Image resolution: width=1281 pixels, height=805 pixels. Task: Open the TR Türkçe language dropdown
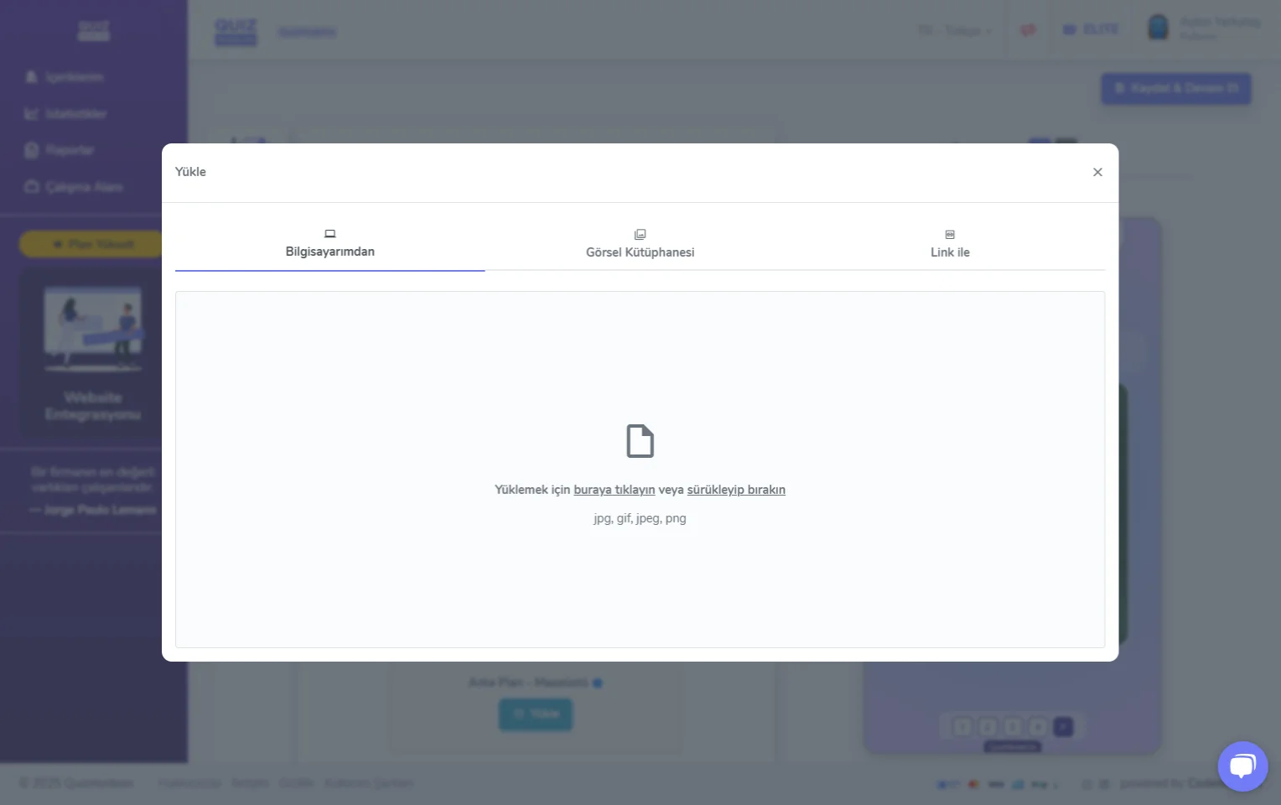[954, 31]
